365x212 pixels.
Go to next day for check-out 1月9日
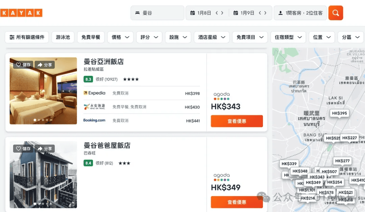pyautogui.click(x=265, y=13)
